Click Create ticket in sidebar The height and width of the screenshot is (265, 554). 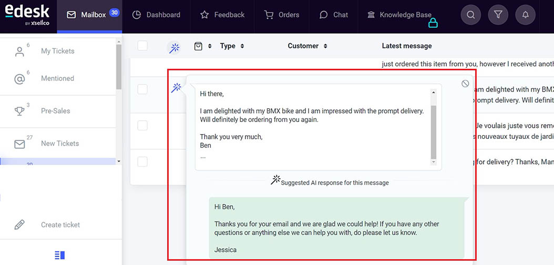pos(60,225)
